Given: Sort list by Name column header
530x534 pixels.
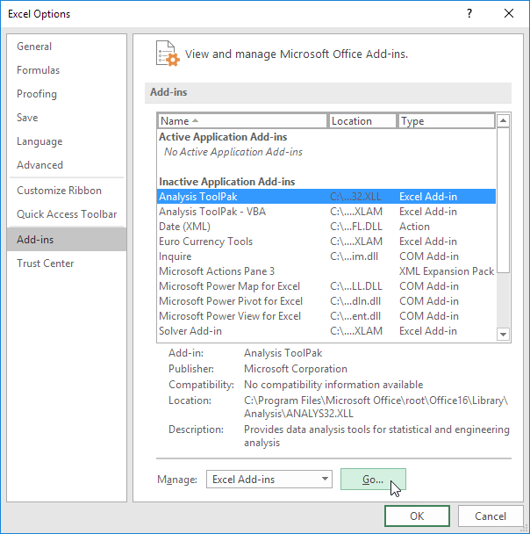Looking at the screenshot, I should coord(242,121).
